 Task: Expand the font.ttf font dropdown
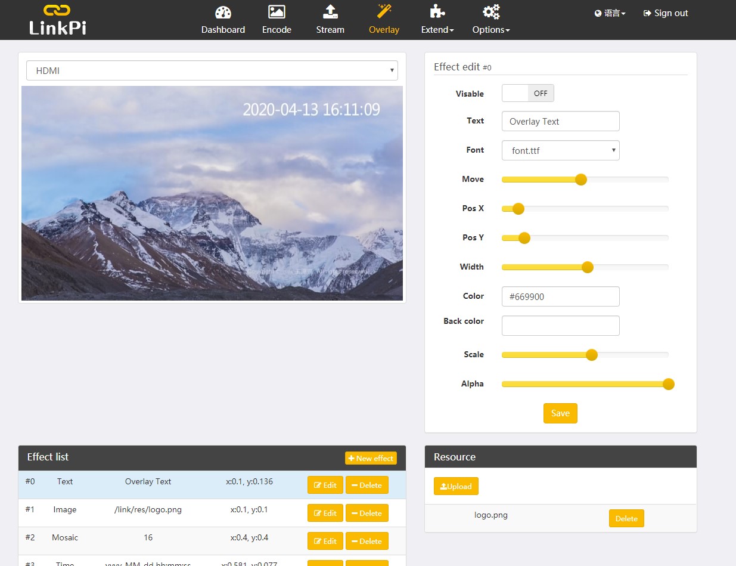pos(560,150)
